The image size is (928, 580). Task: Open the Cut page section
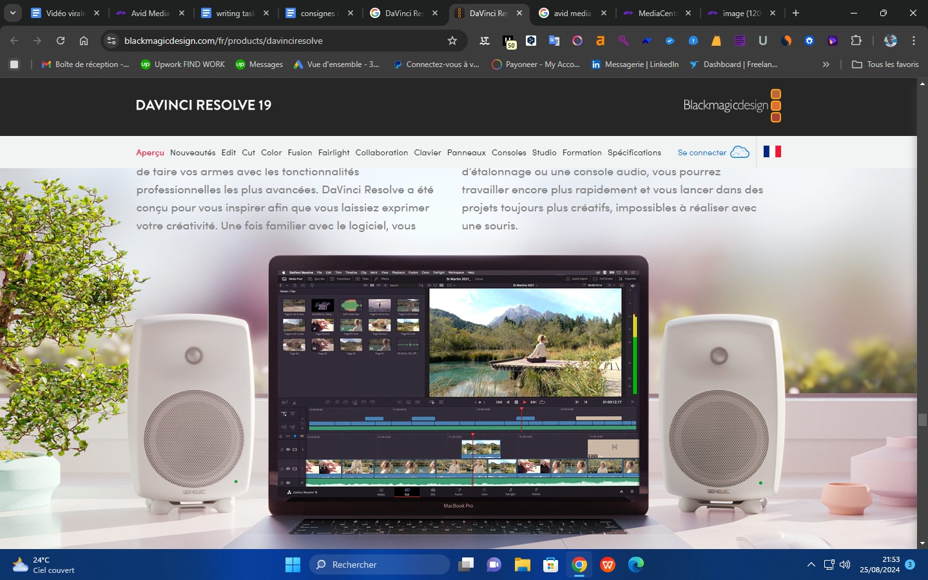click(x=249, y=153)
